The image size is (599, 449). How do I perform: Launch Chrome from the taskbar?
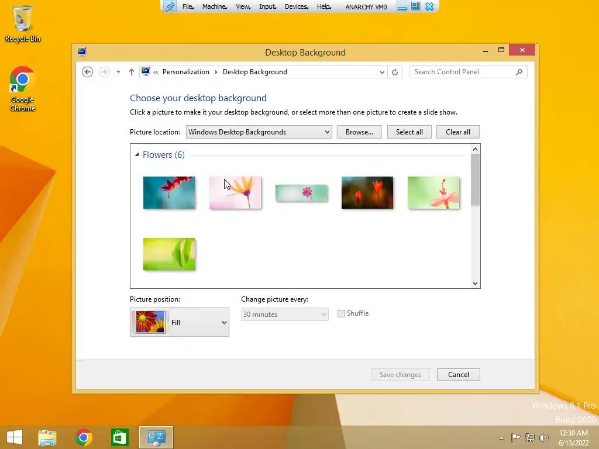(83, 437)
